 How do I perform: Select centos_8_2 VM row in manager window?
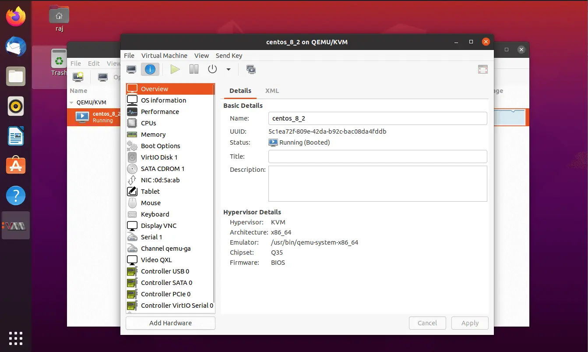tap(94, 117)
